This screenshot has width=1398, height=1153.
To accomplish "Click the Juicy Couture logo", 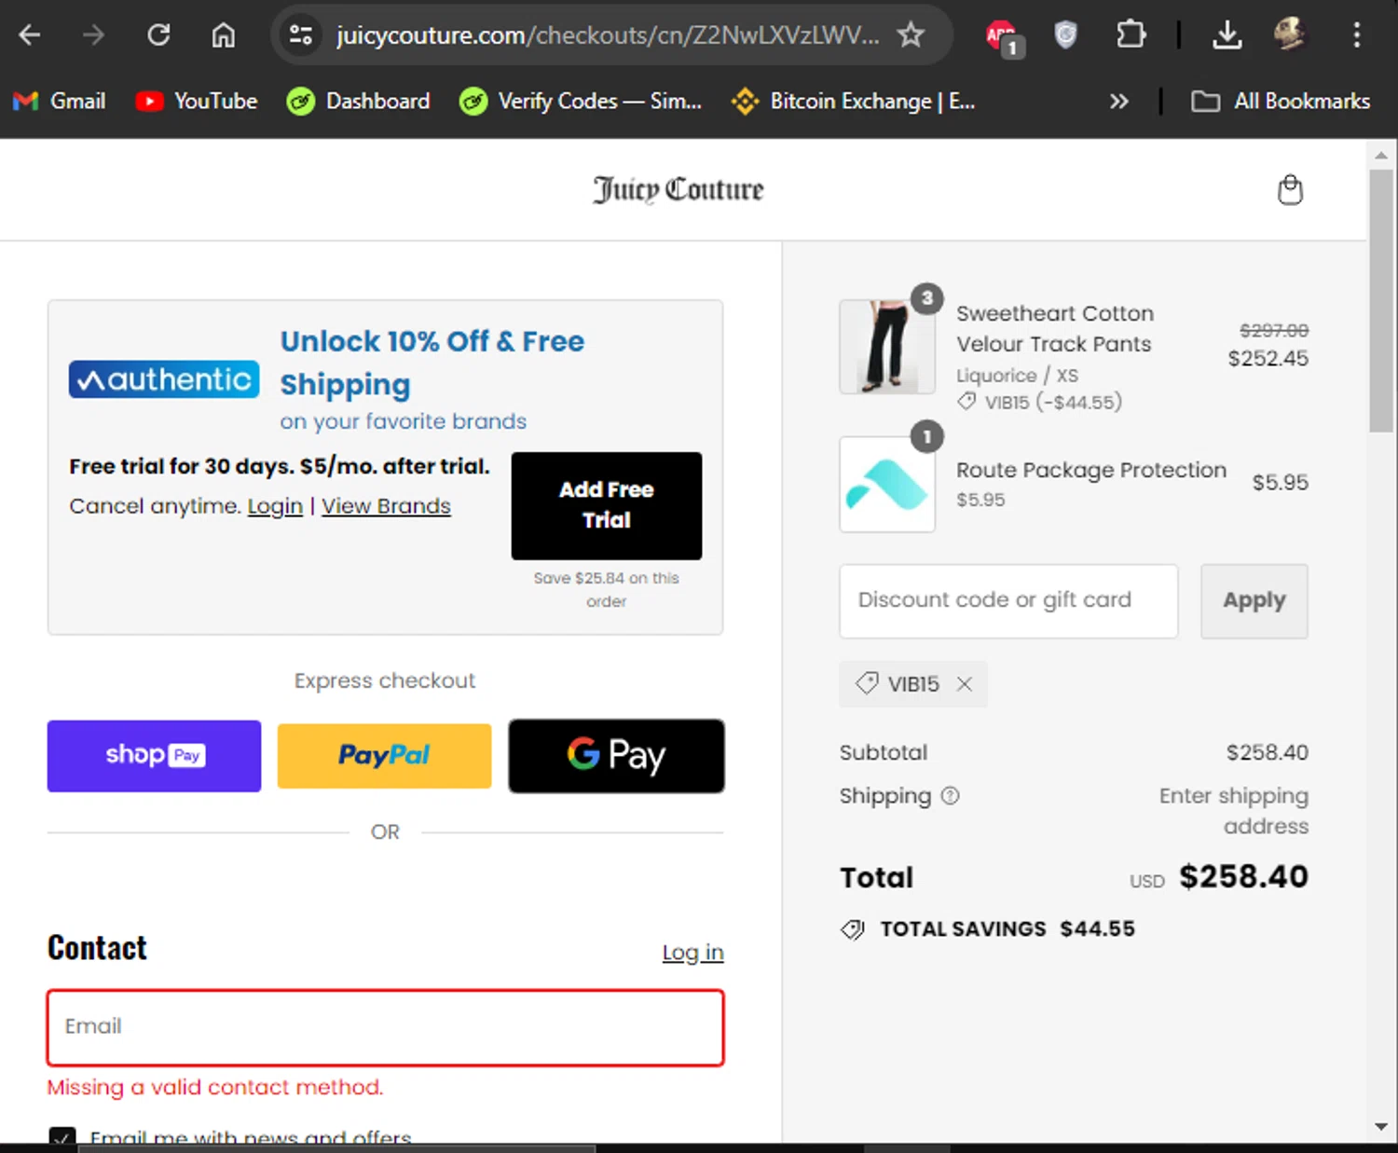I will (678, 189).
